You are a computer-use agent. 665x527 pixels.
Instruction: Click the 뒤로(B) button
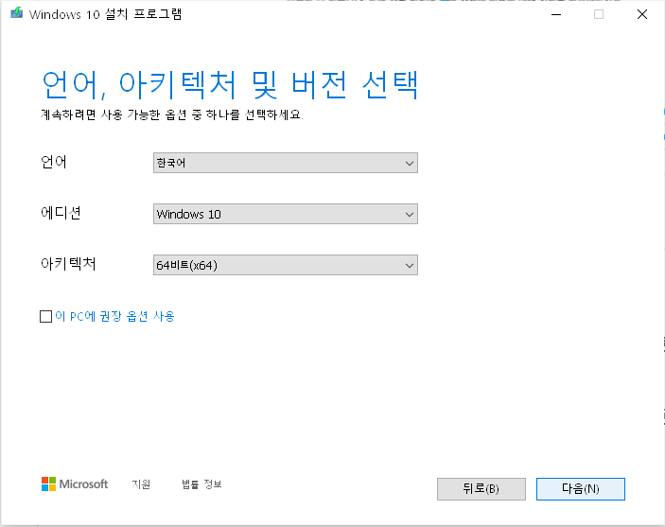click(481, 489)
